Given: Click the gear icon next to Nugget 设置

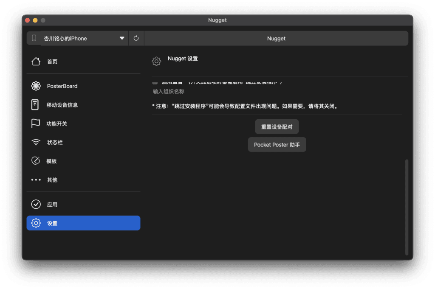Looking at the screenshot, I should (x=157, y=61).
